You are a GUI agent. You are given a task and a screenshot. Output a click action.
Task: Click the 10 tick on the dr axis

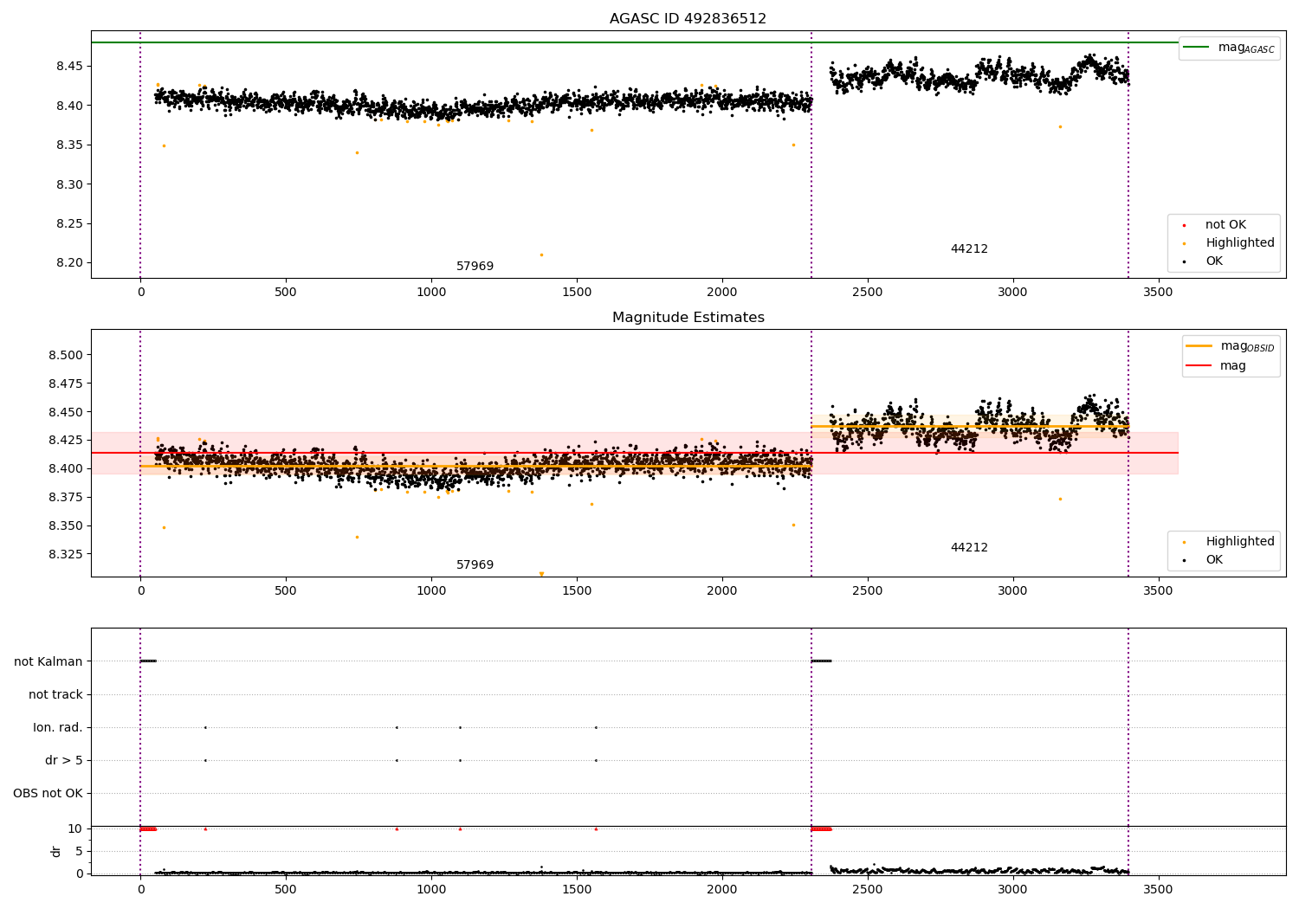75,829
